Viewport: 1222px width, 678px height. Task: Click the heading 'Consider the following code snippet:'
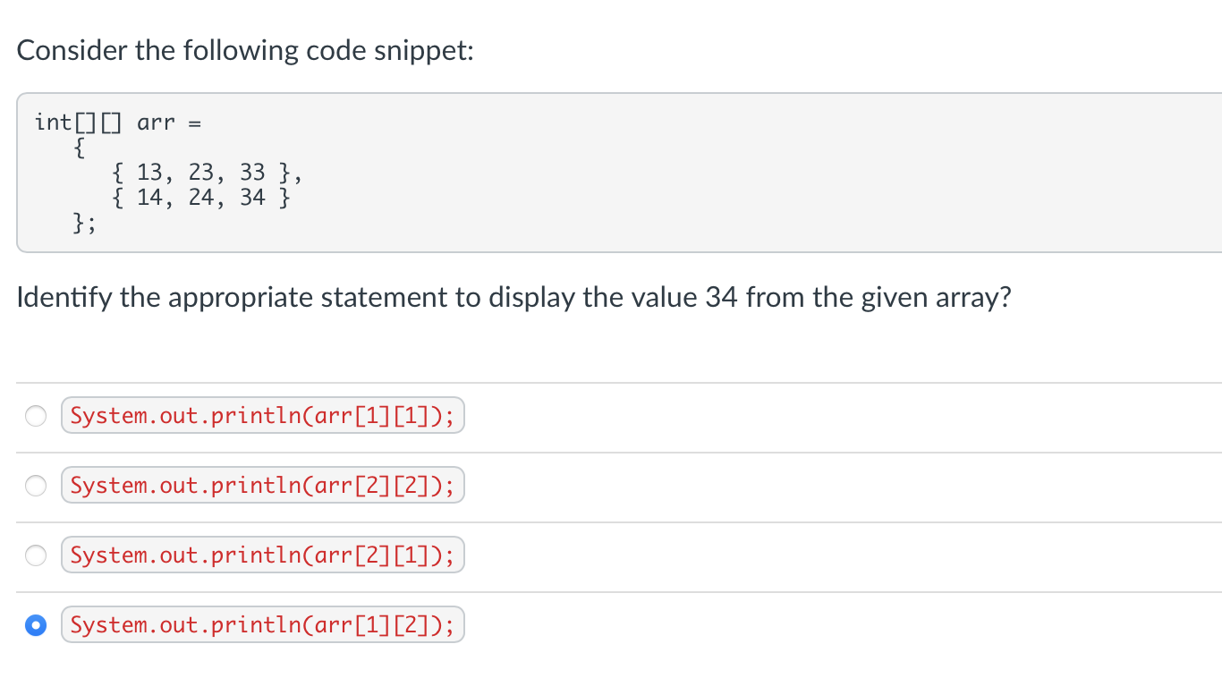click(x=246, y=50)
